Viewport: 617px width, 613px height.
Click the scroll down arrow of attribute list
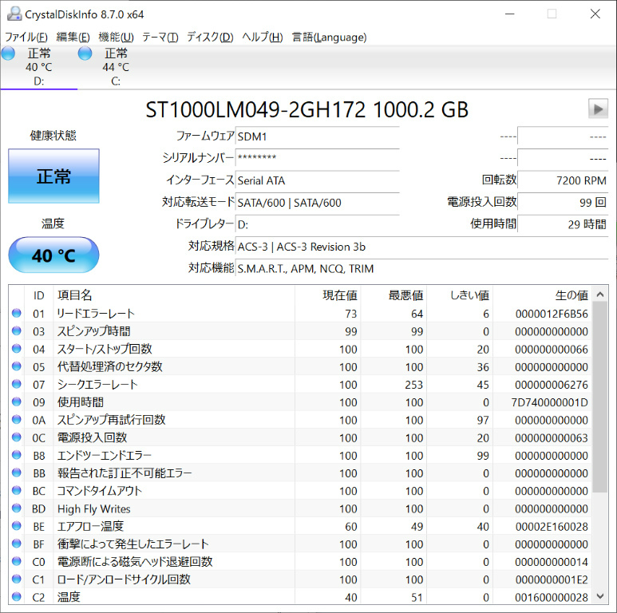tap(600, 596)
